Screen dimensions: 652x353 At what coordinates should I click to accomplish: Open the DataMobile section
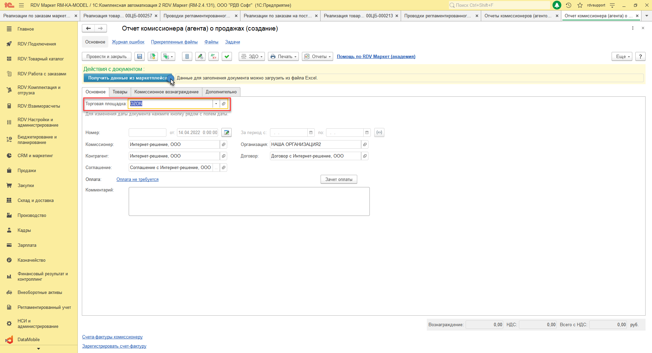[x=29, y=340]
